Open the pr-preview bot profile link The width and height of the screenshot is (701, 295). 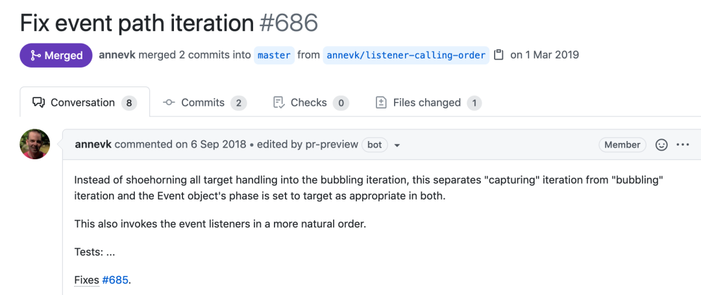(332, 145)
